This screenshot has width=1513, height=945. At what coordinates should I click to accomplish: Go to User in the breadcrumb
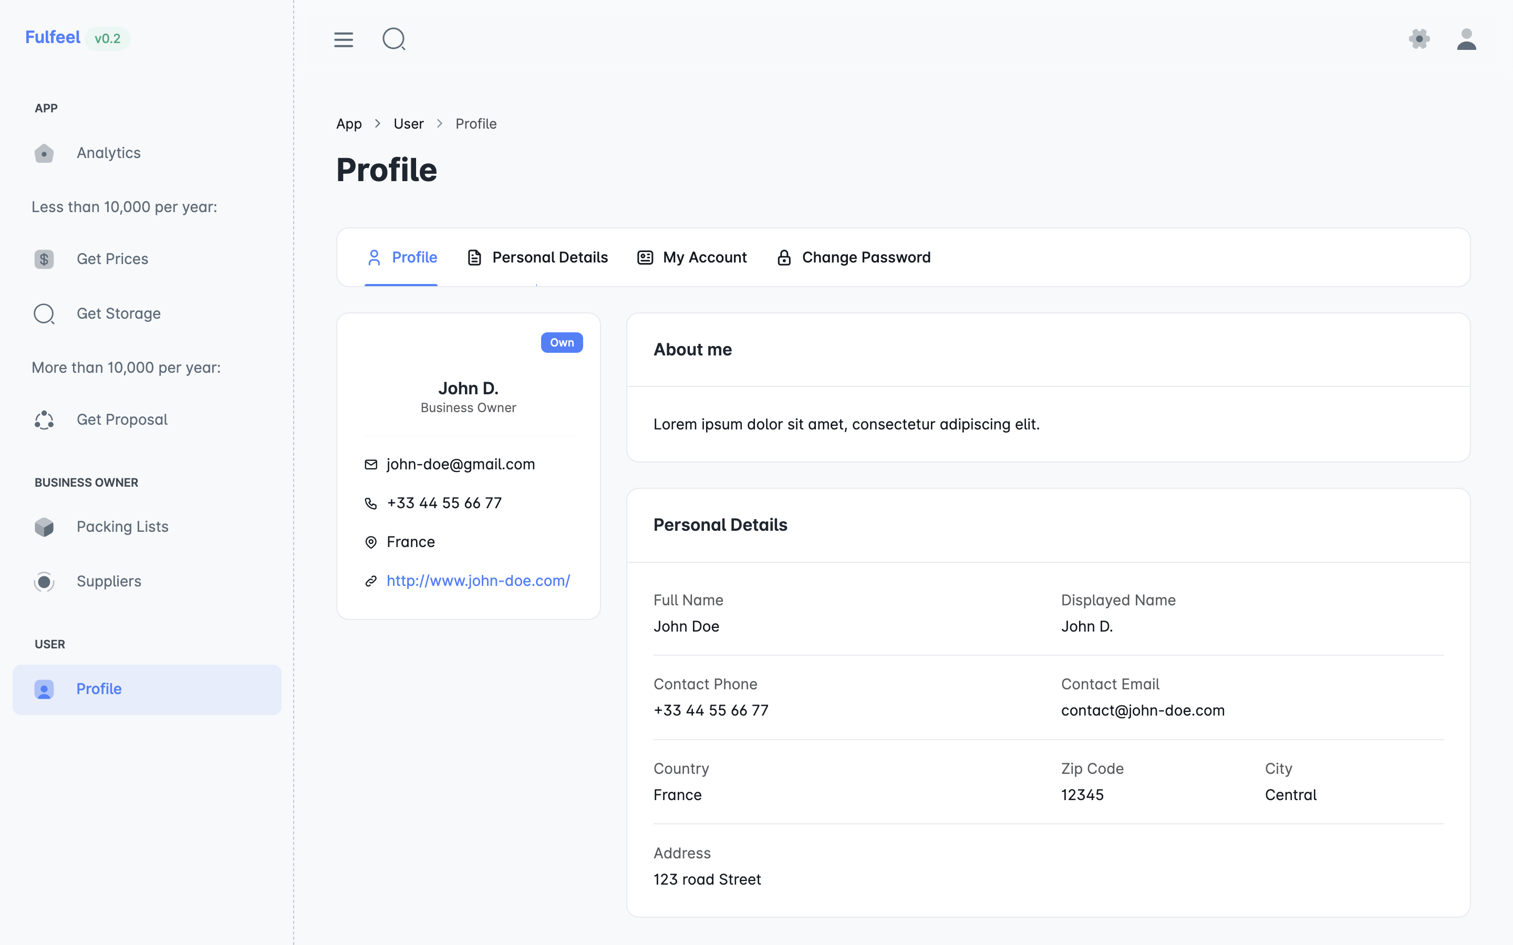408,124
